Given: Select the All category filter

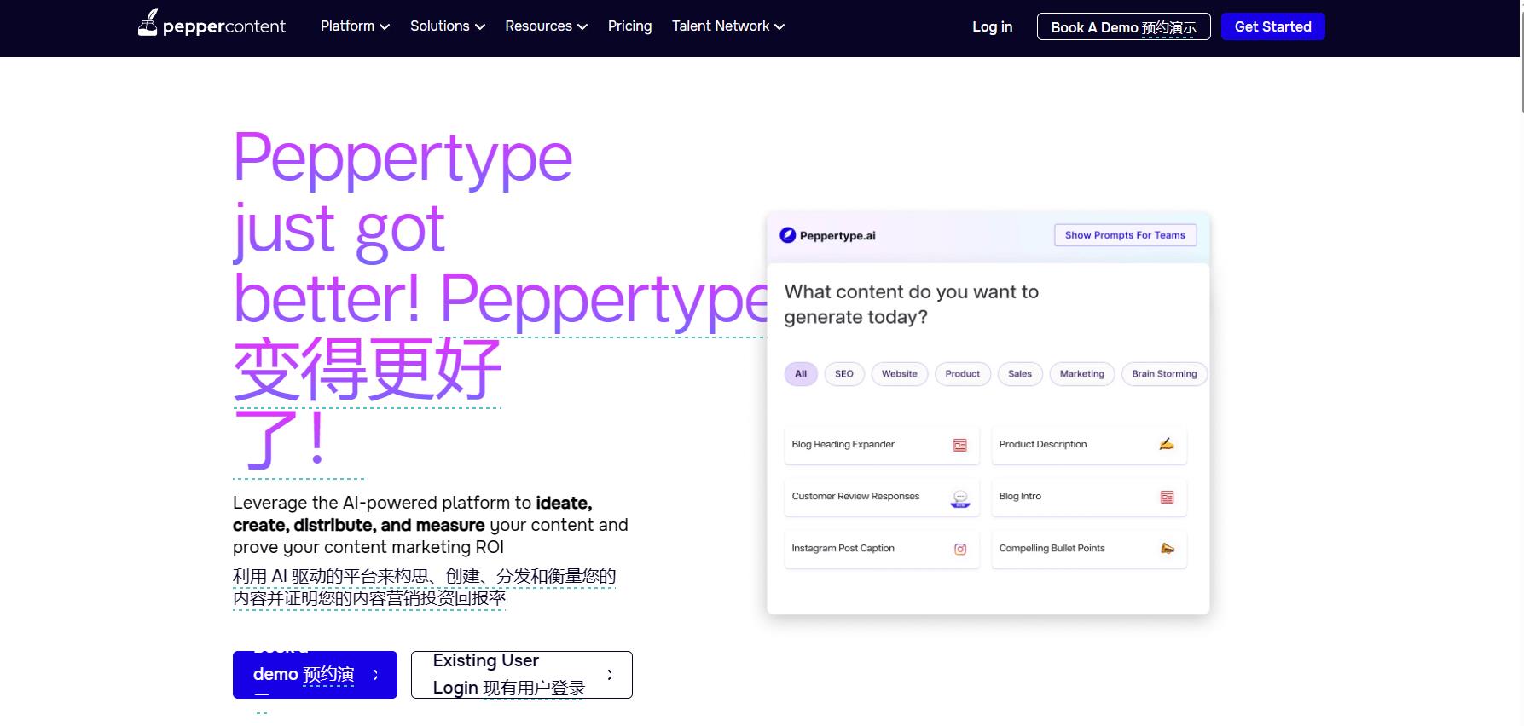Looking at the screenshot, I should pos(801,374).
